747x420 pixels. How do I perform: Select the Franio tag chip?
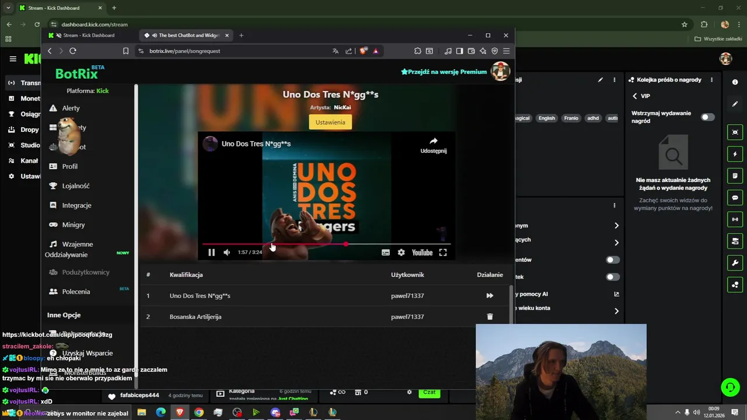[571, 118]
